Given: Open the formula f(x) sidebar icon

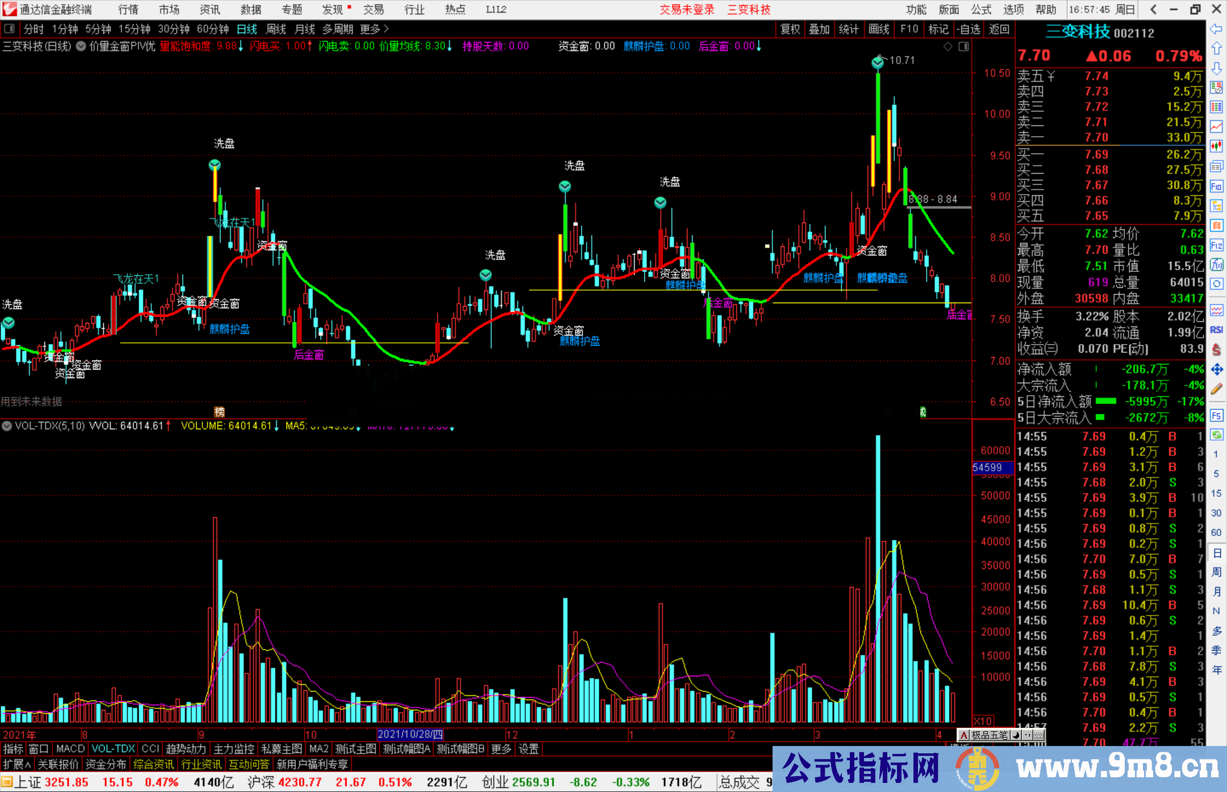Looking at the screenshot, I should click(1216, 265).
